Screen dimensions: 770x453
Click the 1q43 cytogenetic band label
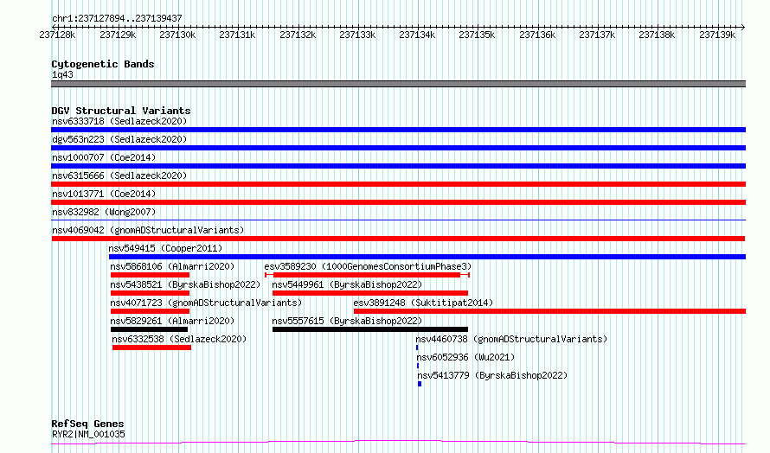point(62,74)
